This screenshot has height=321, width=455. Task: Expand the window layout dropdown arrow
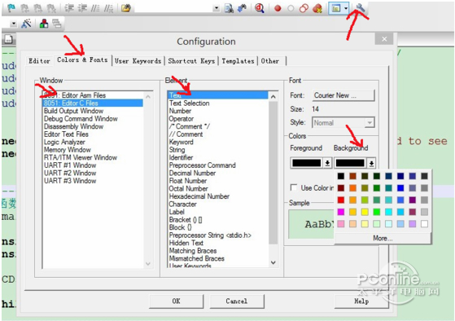pos(346,8)
